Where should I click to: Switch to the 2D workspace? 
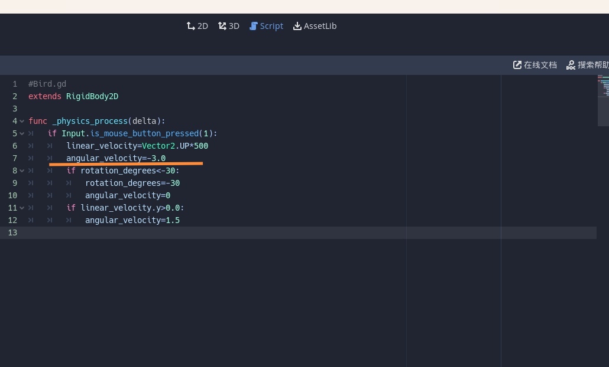pyautogui.click(x=197, y=26)
